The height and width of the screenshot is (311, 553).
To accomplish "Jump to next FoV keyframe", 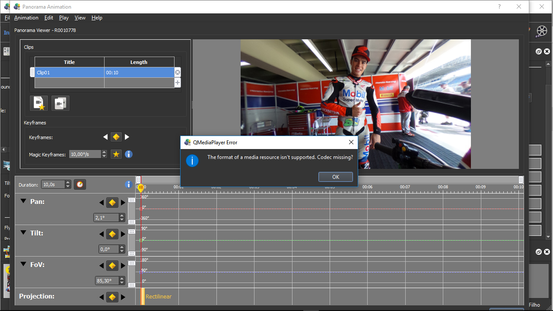I will click(x=123, y=266).
